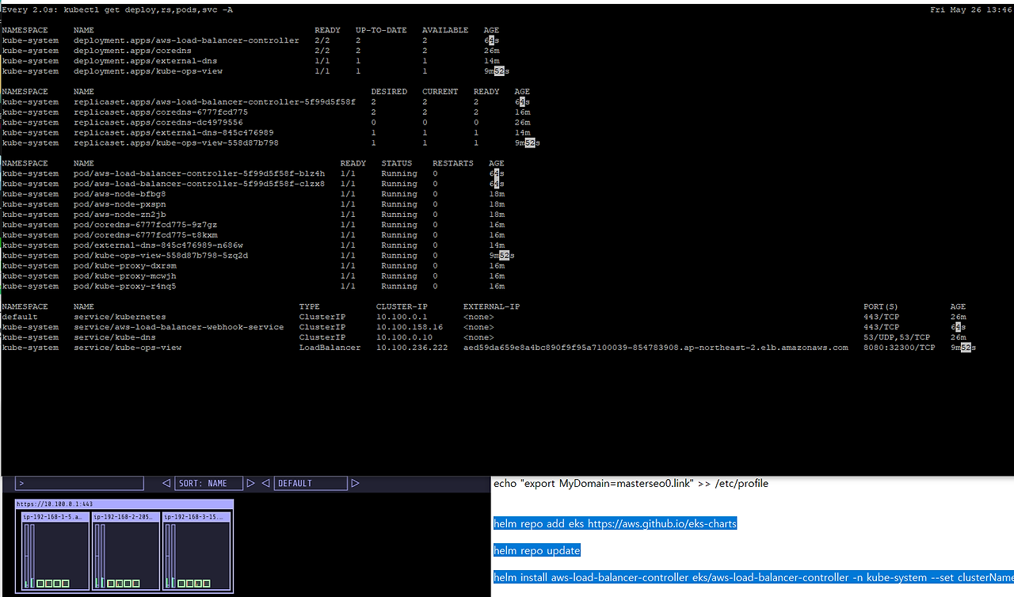Click the kube-ops-view search filter input
The image size is (1014, 597).
[79, 483]
